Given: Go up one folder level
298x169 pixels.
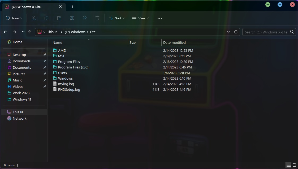Looking at the screenshot, I should (30, 32).
